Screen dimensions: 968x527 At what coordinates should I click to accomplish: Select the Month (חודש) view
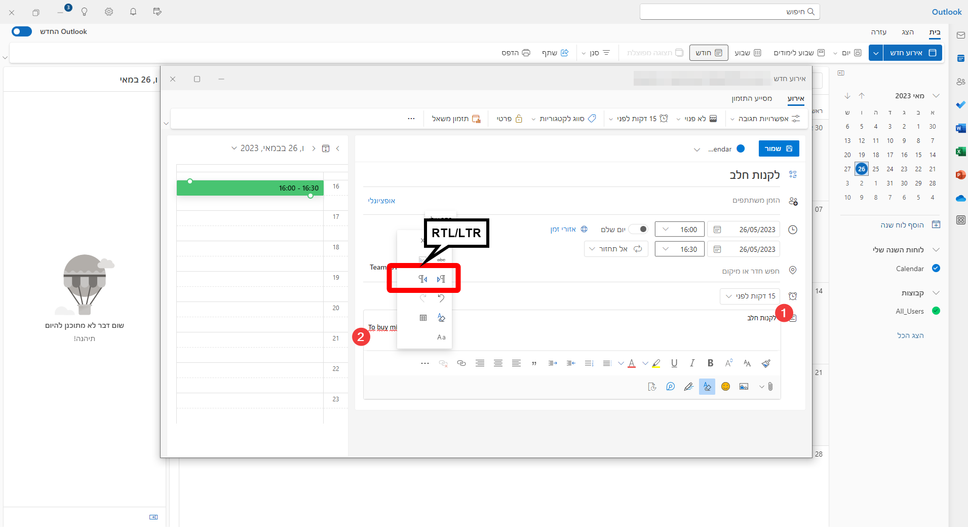point(709,53)
